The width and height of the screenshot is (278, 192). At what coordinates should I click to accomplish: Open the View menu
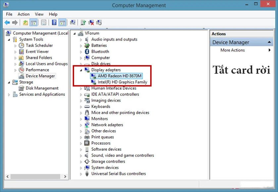click(x=39, y=14)
